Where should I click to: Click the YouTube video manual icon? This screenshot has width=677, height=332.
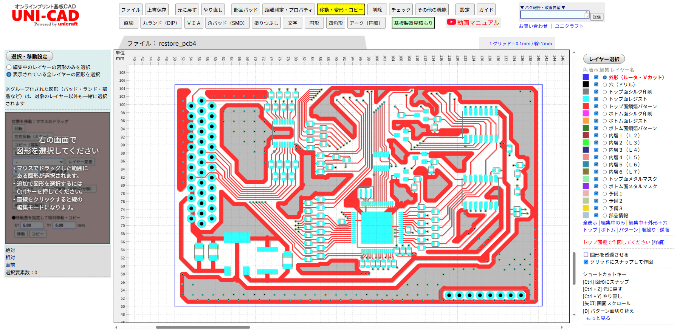pyautogui.click(x=451, y=22)
